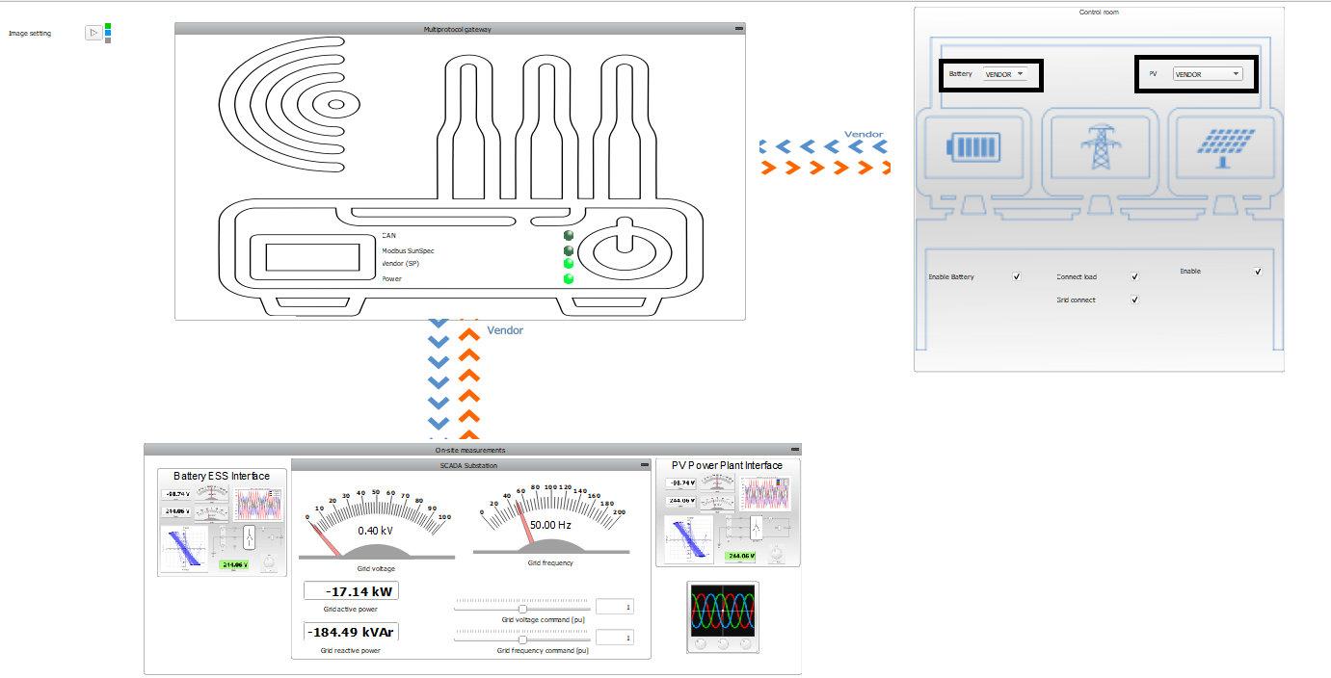Open the Battery vendor dropdown
1331x678 pixels.
tap(1005, 74)
